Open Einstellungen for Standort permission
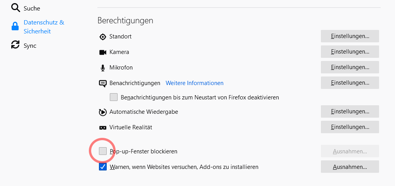Image resolution: width=395 pixels, height=186 pixels. click(x=350, y=36)
